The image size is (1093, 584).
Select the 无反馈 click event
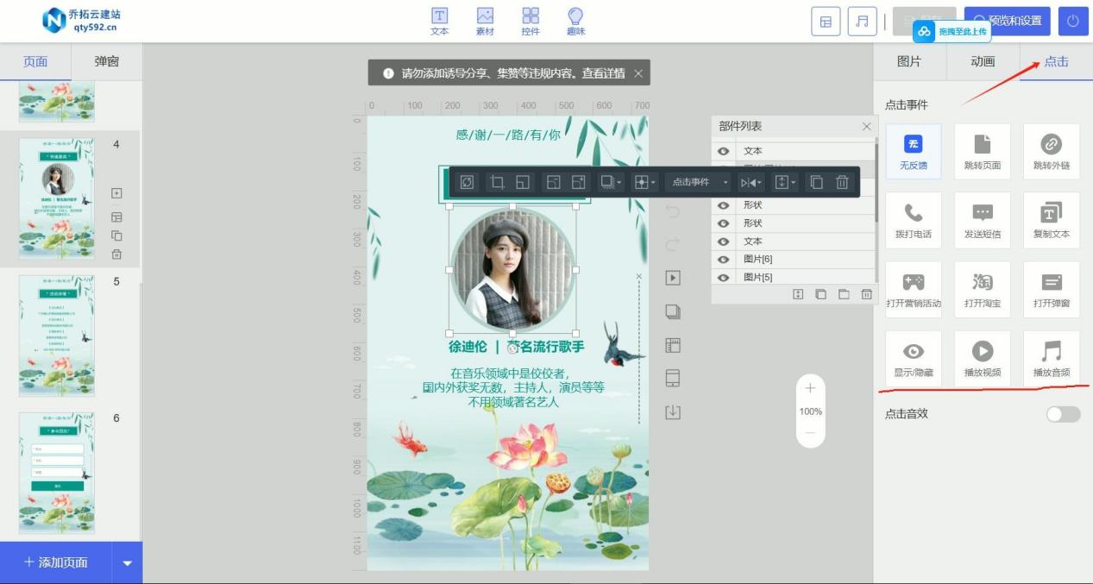[x=914, y=151]
